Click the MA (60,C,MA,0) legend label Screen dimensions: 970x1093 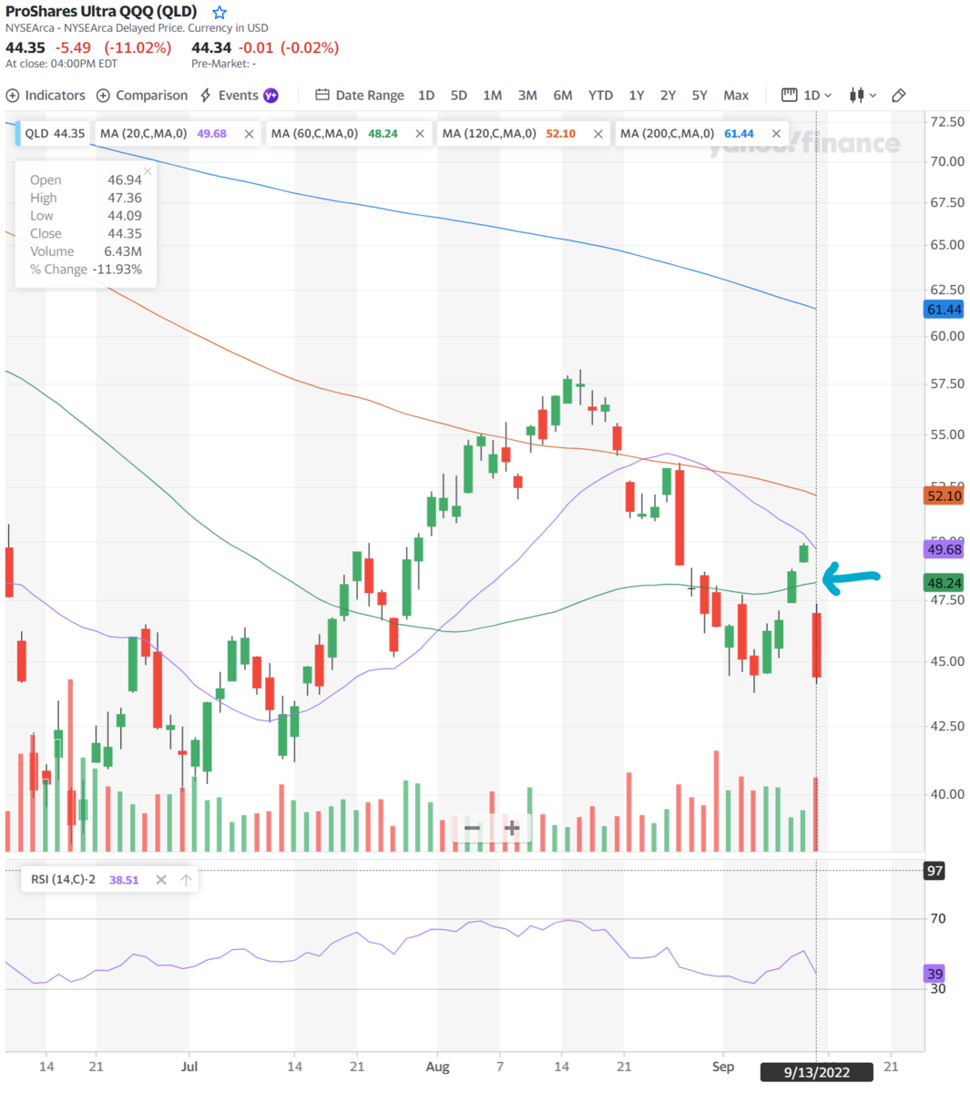(x=314, y=134)
